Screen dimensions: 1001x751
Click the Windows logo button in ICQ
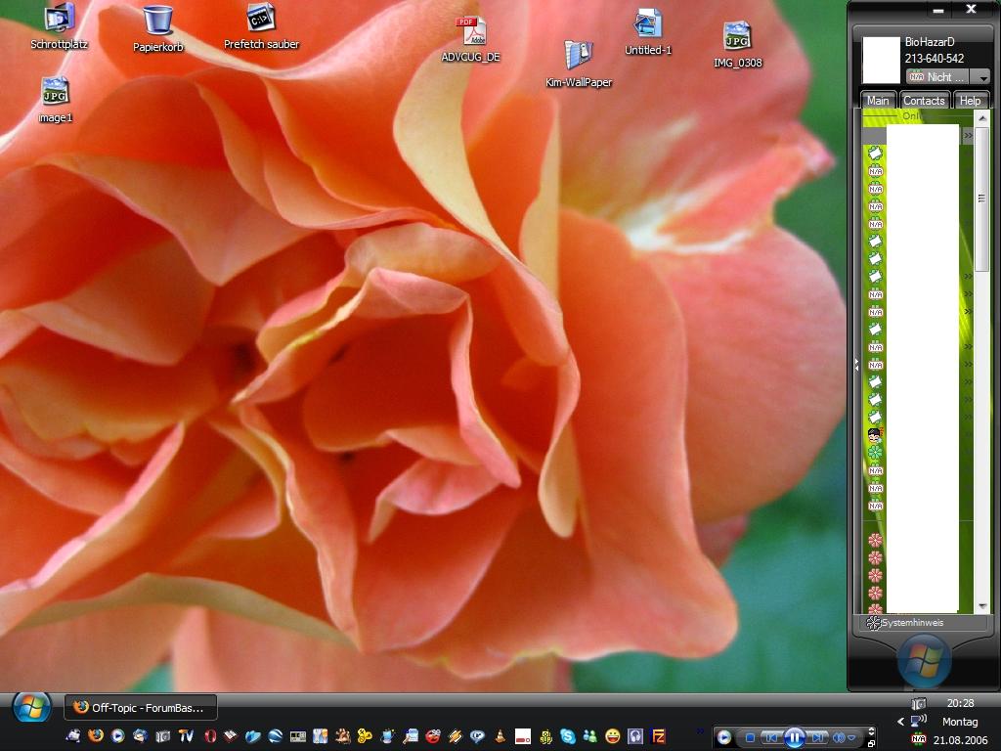point(924,660)
